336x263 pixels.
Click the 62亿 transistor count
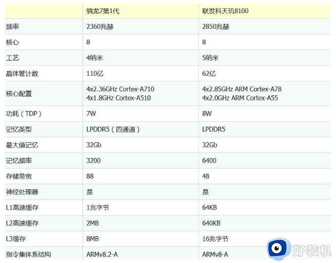[208, 74]
